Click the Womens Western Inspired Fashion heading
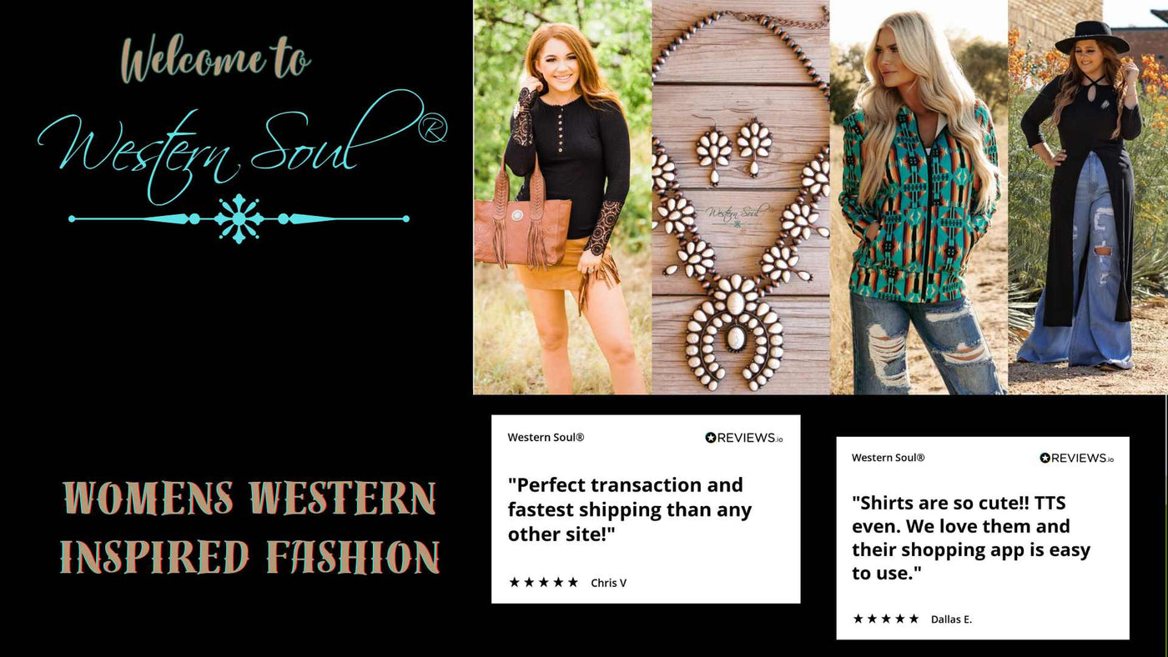Screen dimensions: 1168x657 [x=249, y=528]
